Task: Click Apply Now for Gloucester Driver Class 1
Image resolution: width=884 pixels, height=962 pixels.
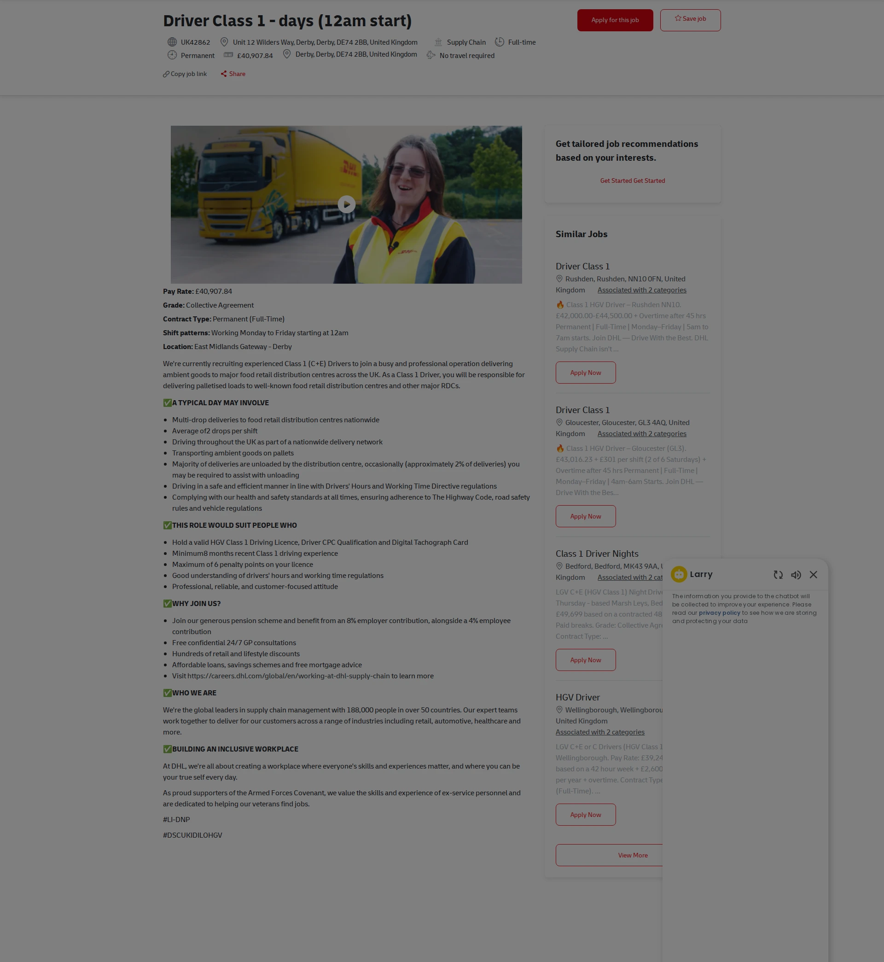Action: pos(586,516)
